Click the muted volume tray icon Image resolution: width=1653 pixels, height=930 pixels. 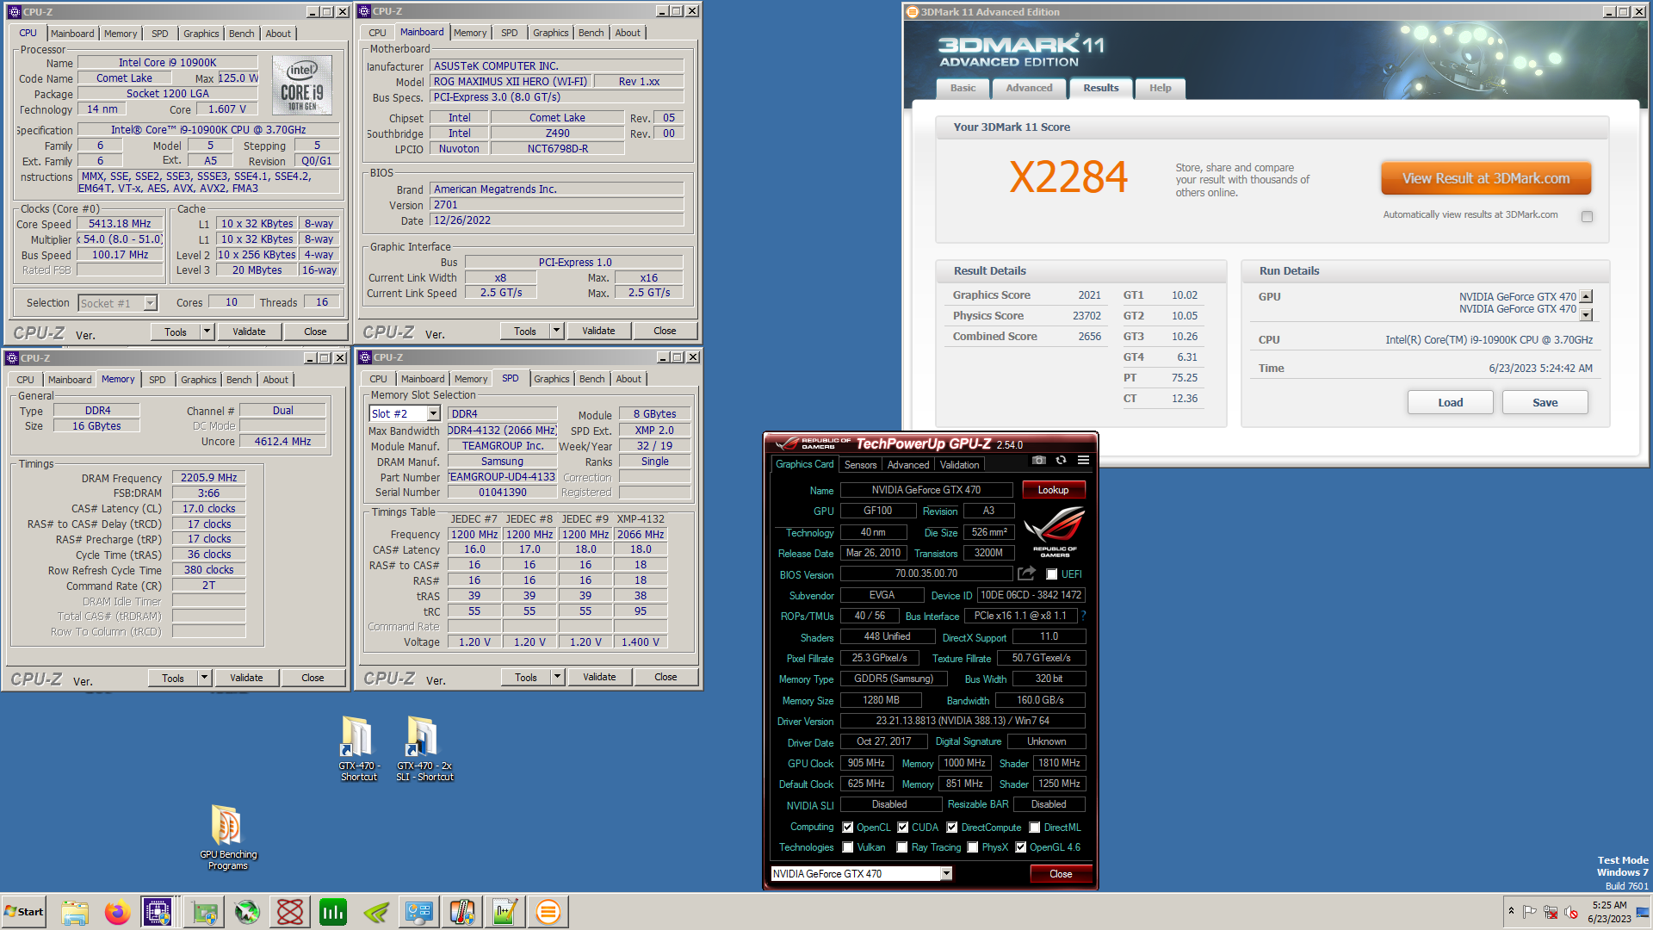coord(1570,912)
